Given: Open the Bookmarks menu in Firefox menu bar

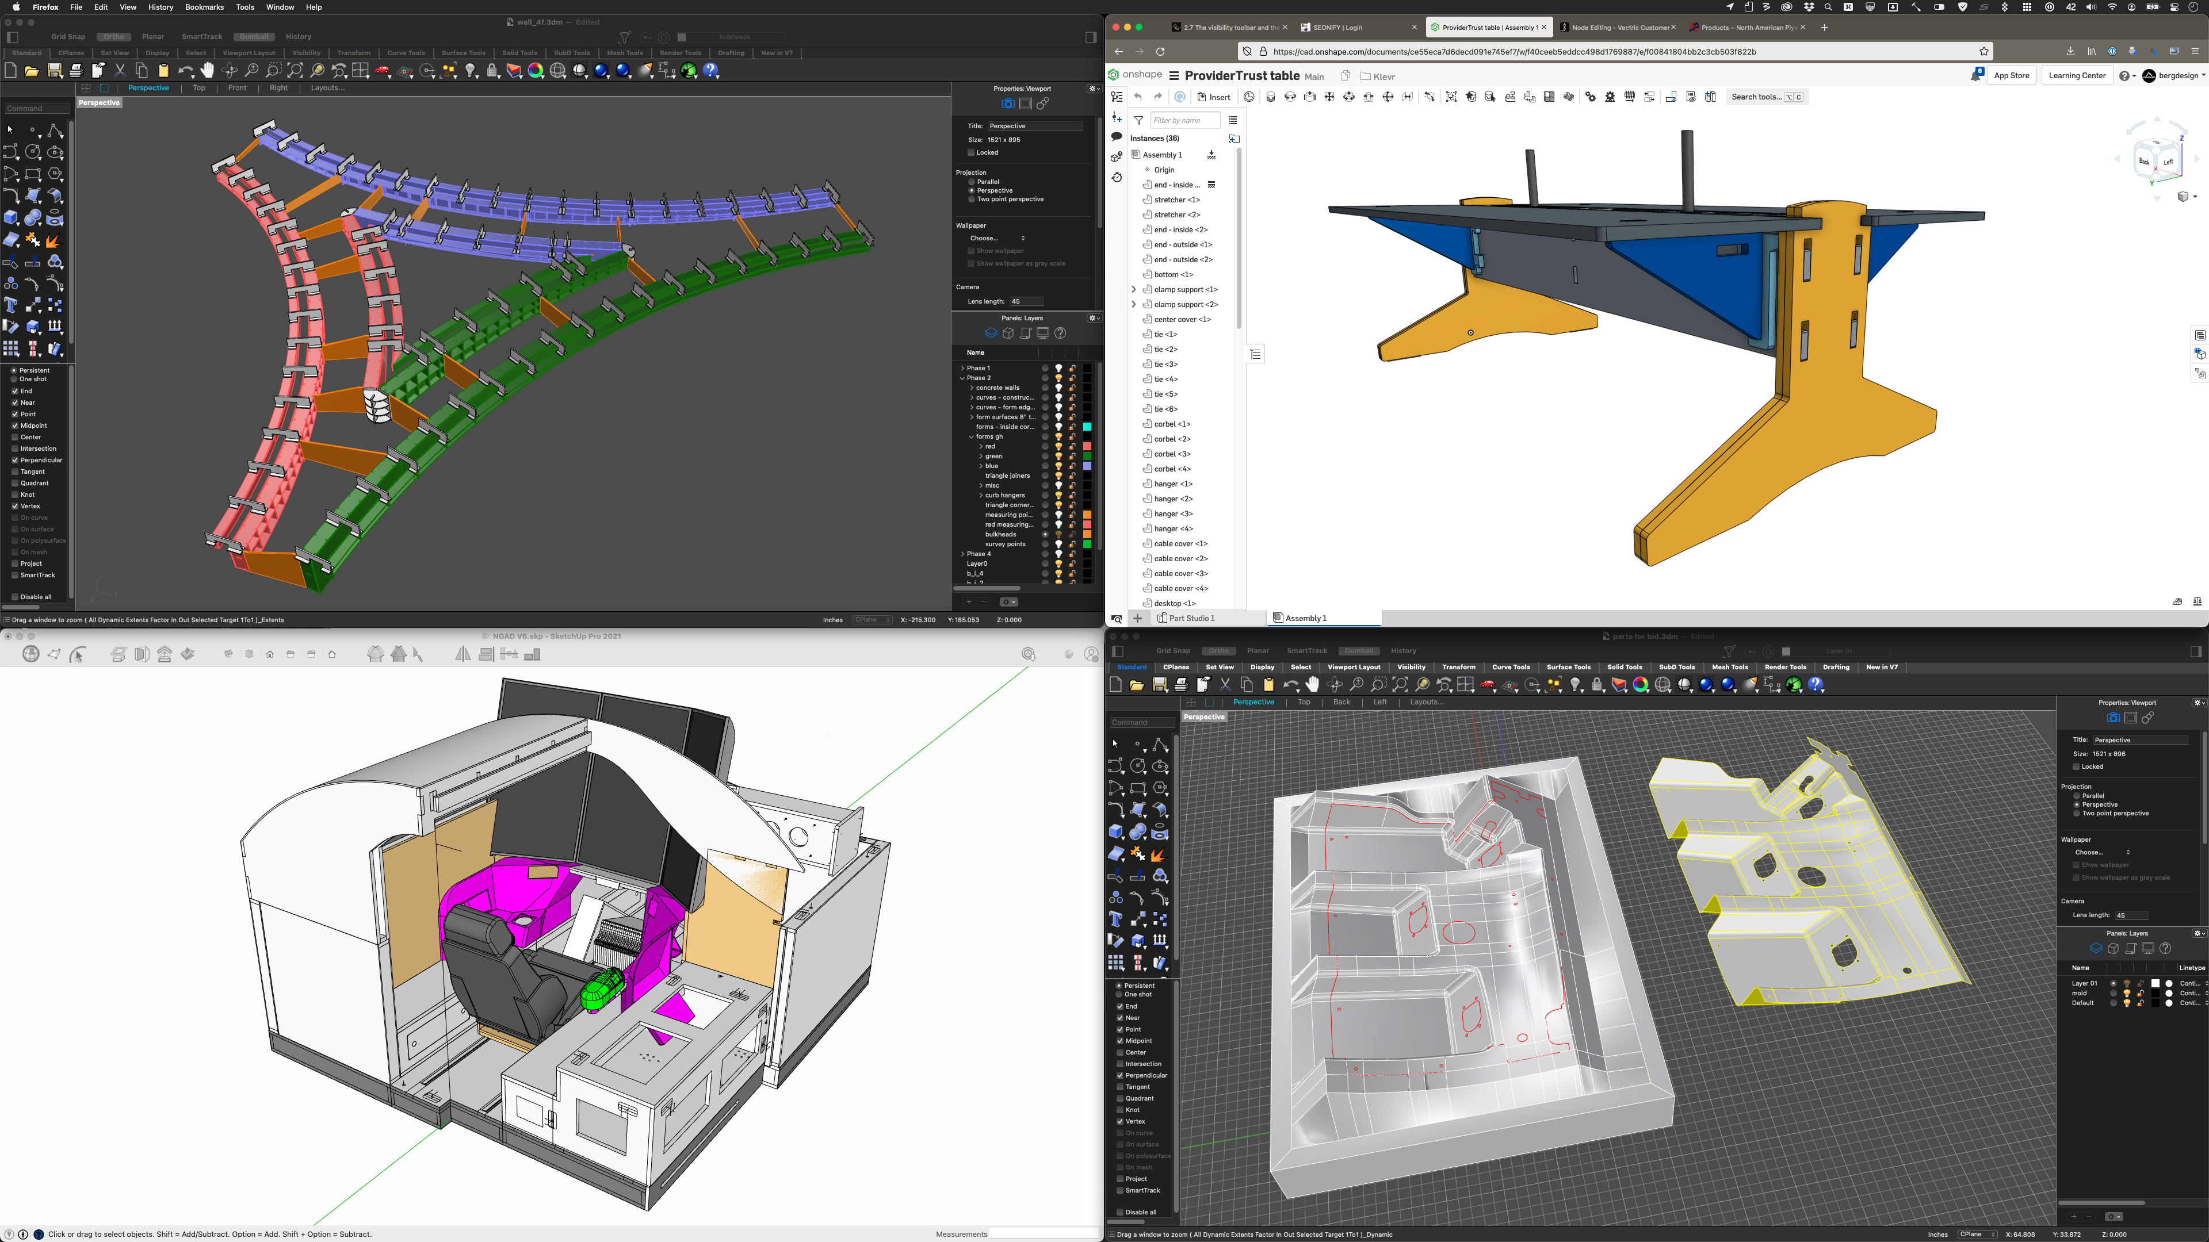Looking at the screenshot, I should click(x=204, y=7).
